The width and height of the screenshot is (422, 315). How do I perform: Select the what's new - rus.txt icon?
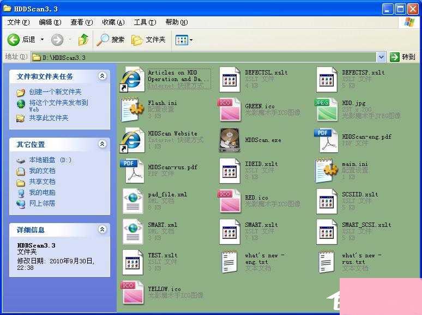point(327,262)
